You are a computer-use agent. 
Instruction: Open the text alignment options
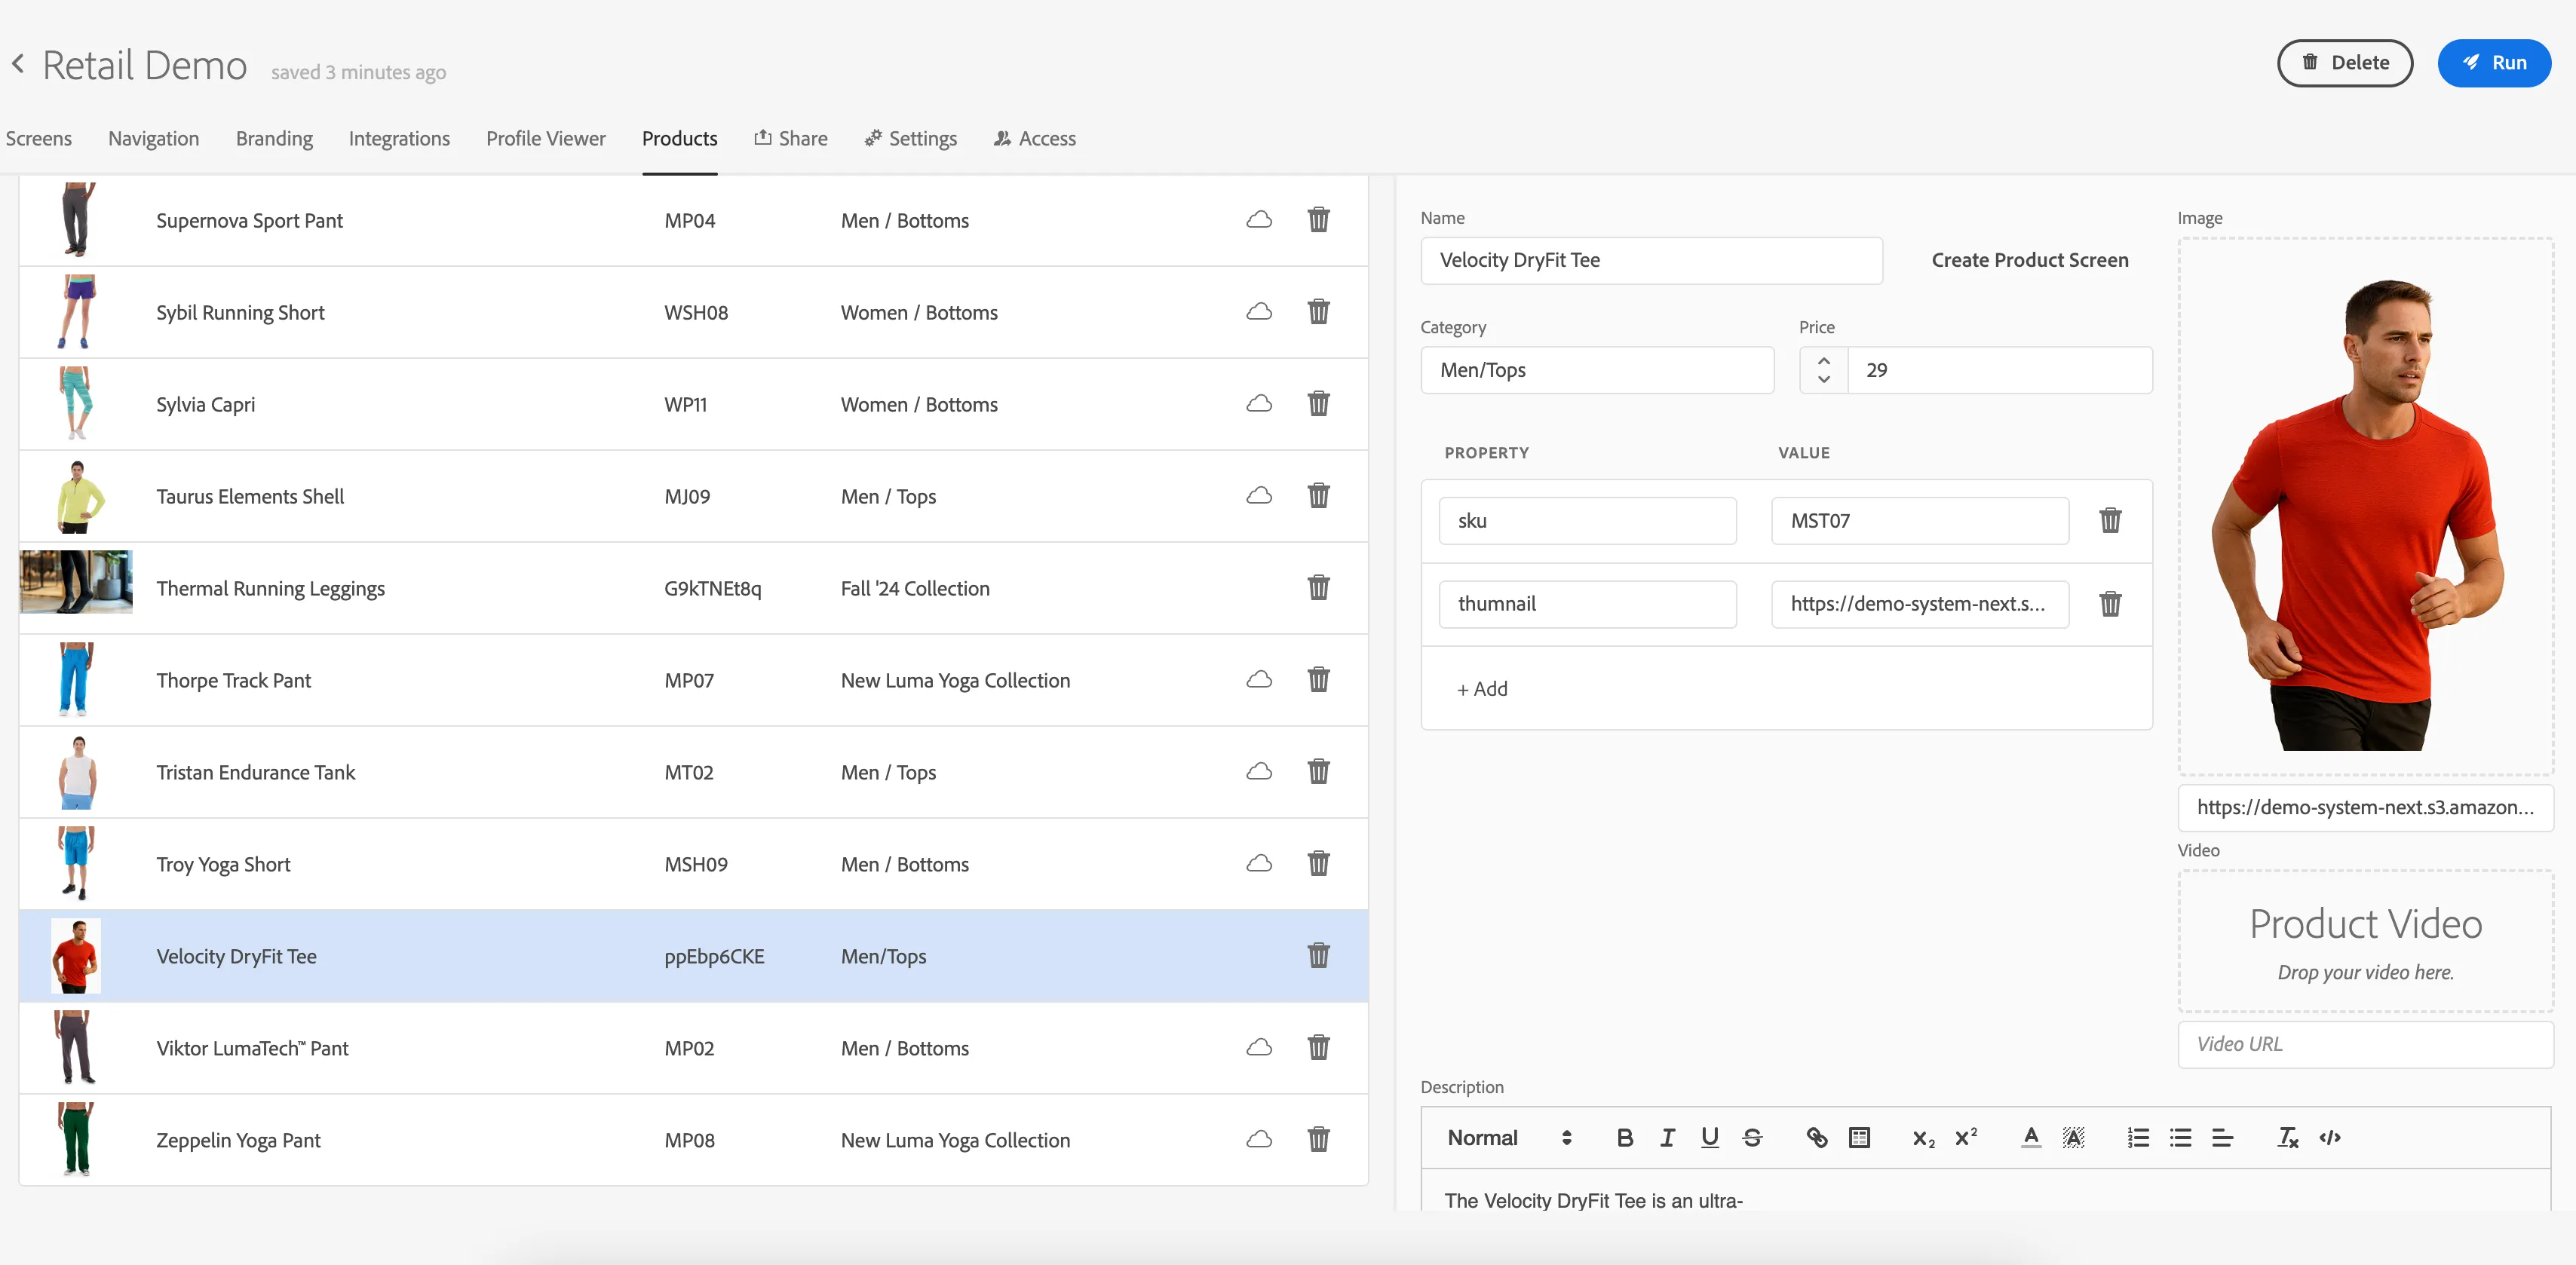[x=2222, y=1138]
